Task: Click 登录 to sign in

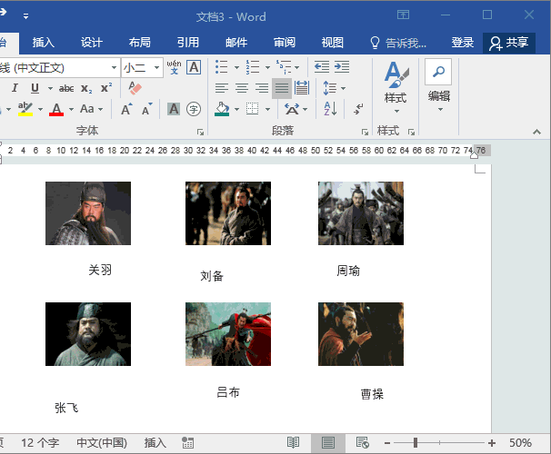Action: point(463,43)
